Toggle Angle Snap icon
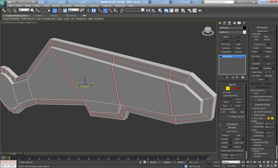The height and width of the screenshot is (168, 278). pyautogui.click(x=105, y=10)
